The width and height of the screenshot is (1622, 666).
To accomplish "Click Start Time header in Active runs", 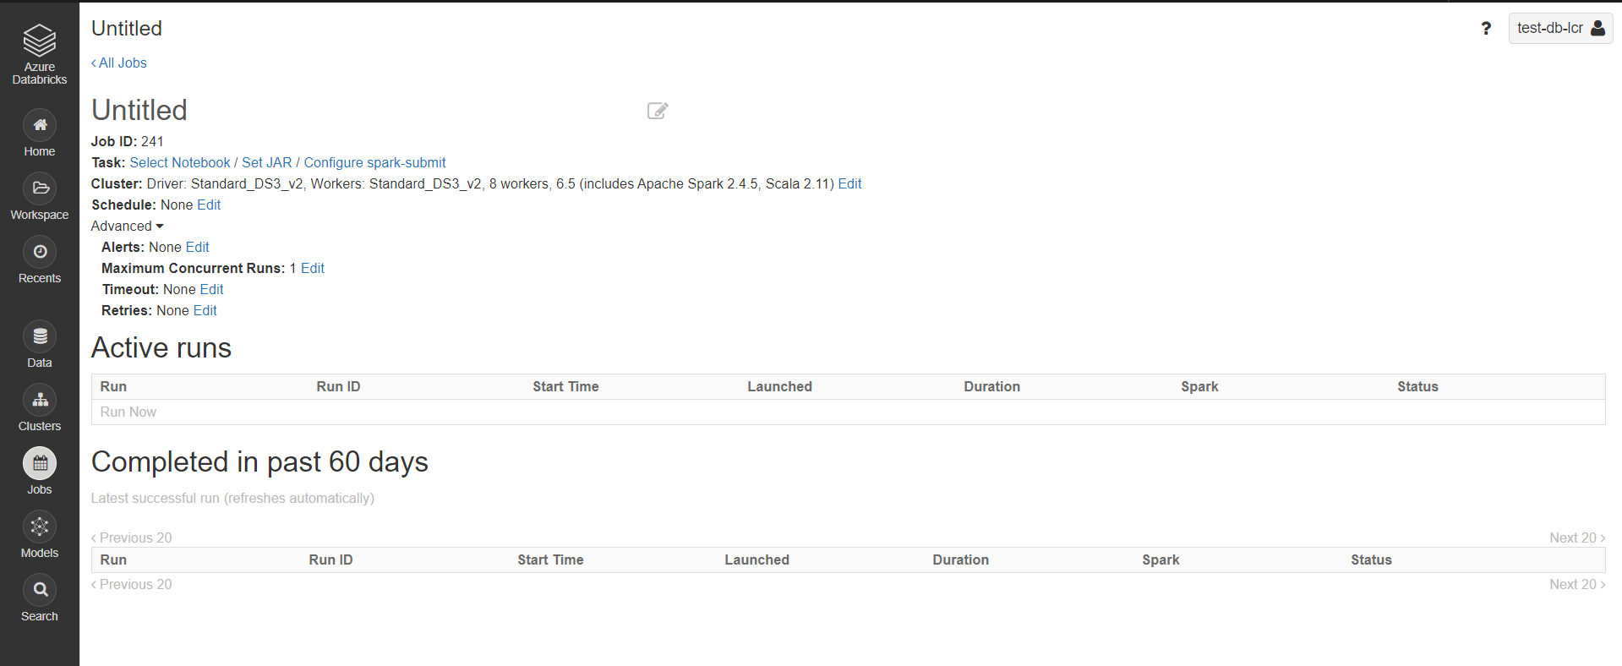I will pos(565,386).
